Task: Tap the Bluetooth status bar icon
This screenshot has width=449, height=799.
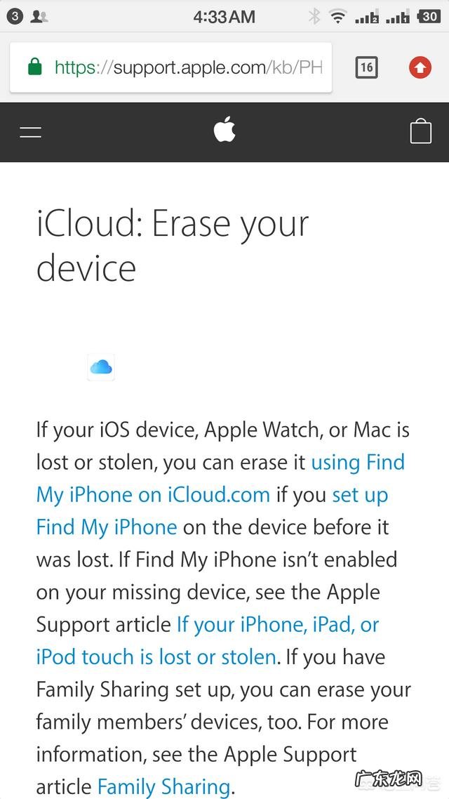Action: click(315, 16)
